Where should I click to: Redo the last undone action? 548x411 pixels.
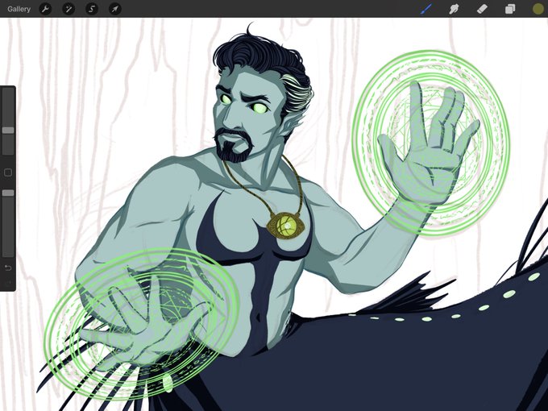click(8, 282)
